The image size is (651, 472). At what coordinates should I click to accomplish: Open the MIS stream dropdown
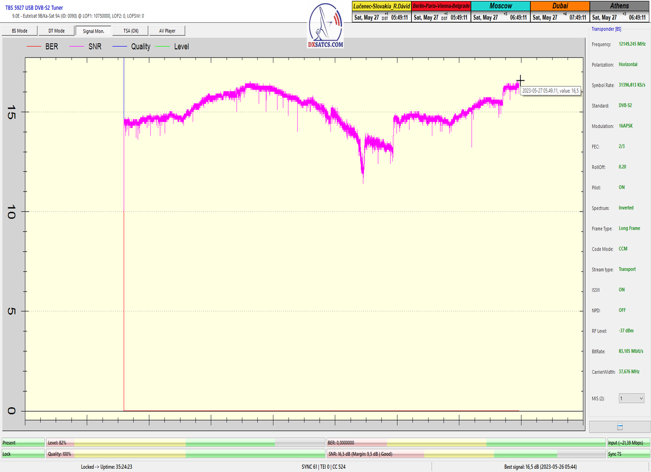[631, 398]
